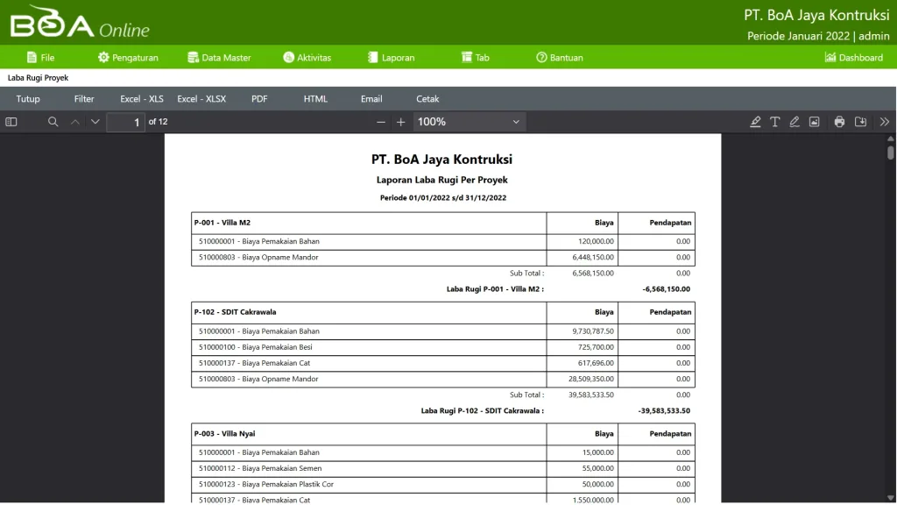Click the page number input field
This screenshot has width=897, height=505.
point(125,122)
